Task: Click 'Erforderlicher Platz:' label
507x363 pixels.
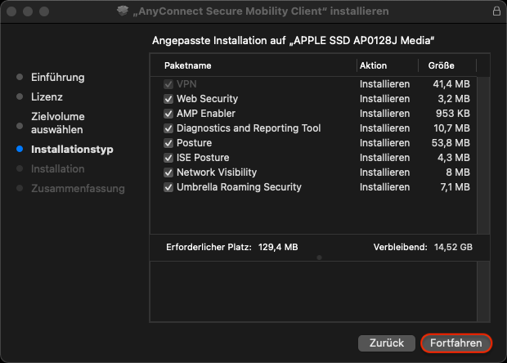Action: click(x=209, y=247)
